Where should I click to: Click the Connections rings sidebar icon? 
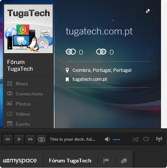pos(10,94)
